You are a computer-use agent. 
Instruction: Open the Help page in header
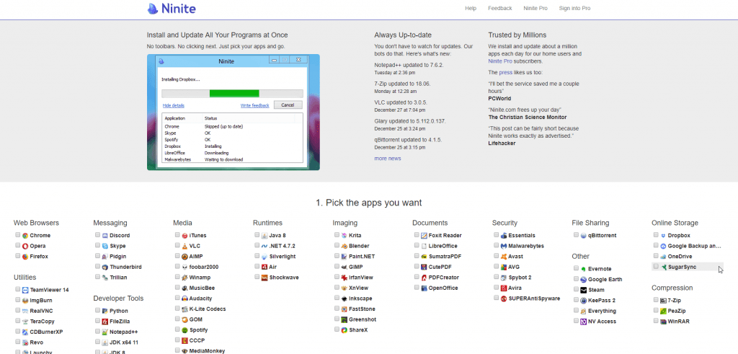click(471, 9)
